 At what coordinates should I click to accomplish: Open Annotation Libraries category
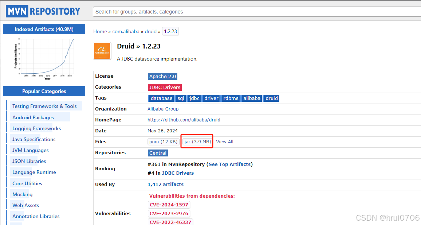[36, 216]
